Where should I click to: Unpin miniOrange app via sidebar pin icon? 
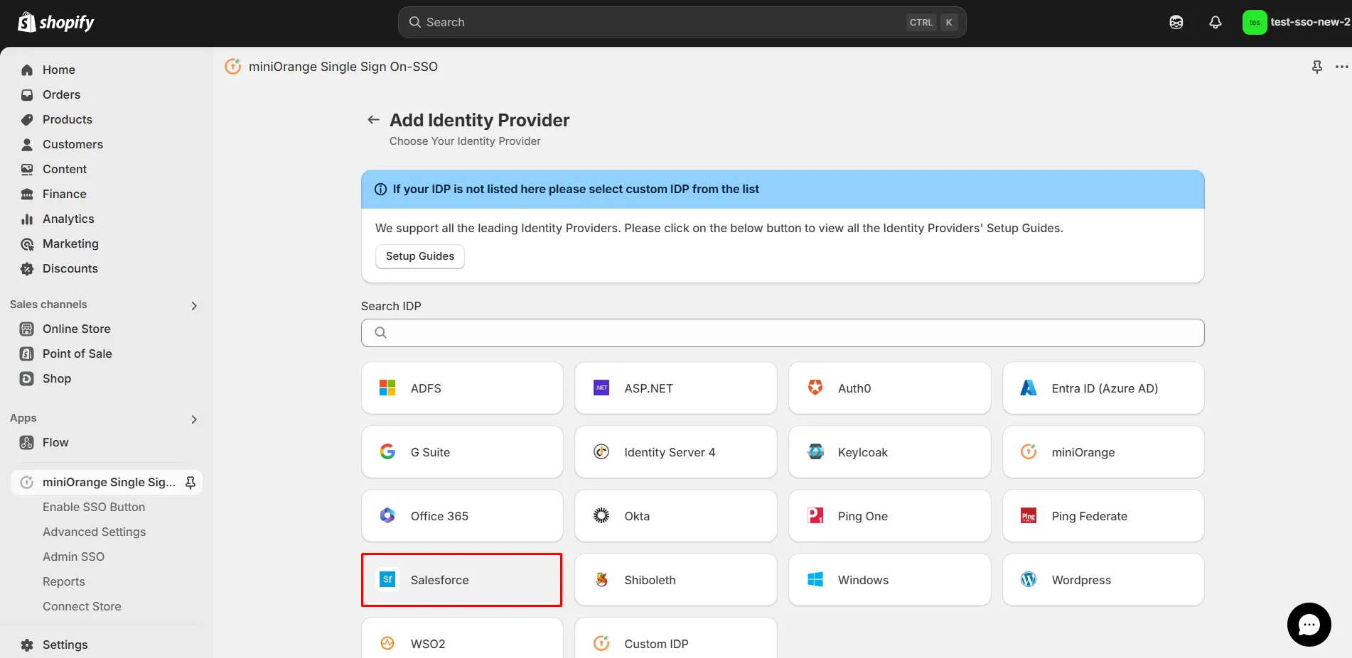point(191,482)
